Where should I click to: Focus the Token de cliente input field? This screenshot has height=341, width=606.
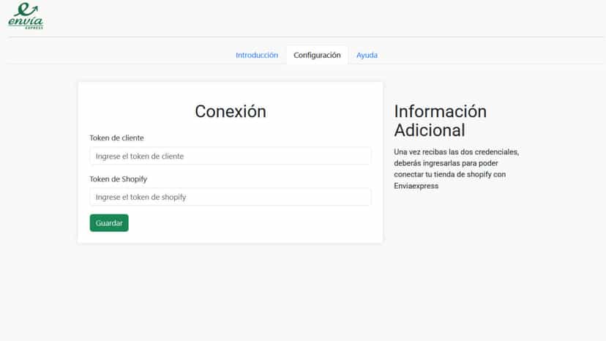click(x=231, y=156)
